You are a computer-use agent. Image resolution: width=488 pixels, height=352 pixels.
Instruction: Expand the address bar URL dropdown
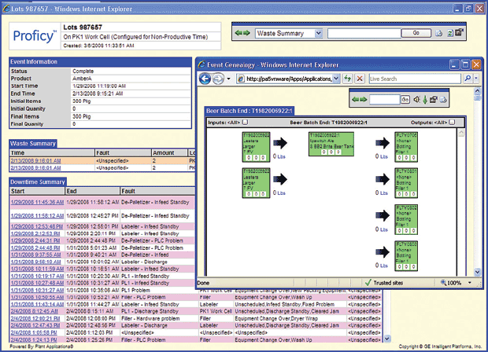336,79
